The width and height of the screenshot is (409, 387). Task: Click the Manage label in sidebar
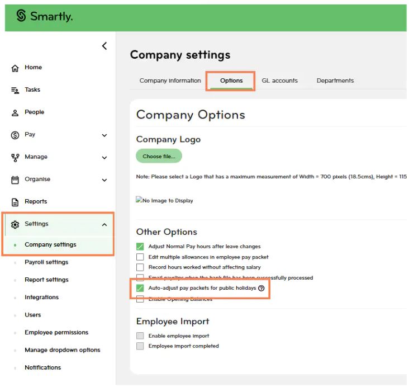36,157
